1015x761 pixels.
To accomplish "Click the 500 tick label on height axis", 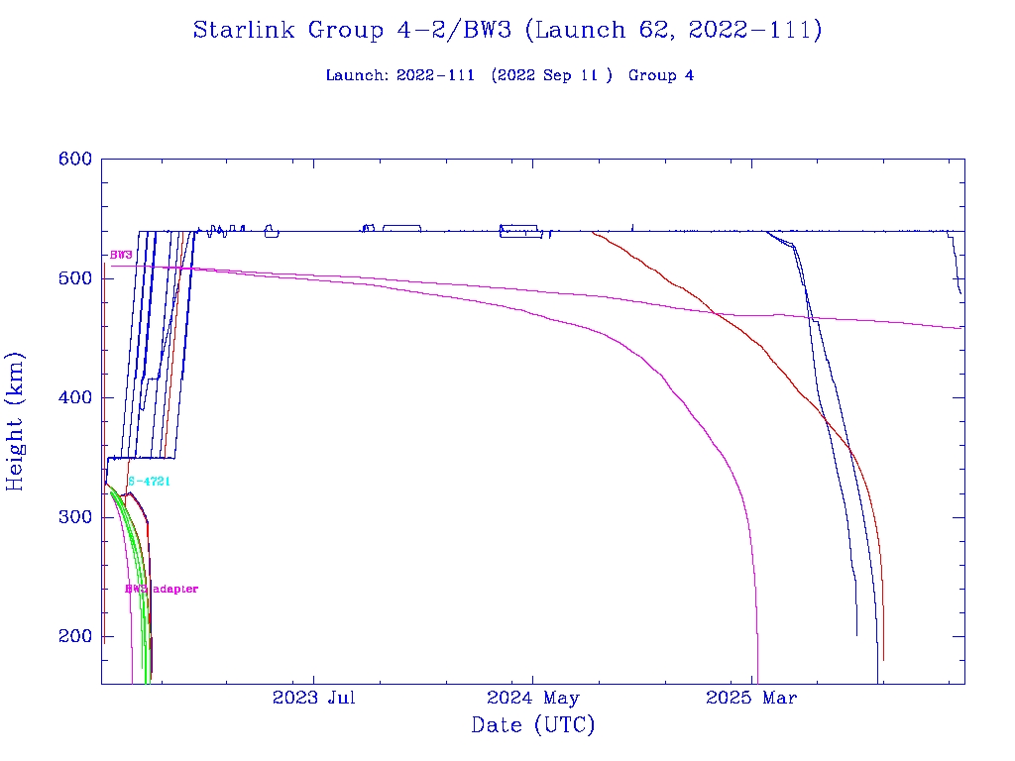I will click(74, 278).
